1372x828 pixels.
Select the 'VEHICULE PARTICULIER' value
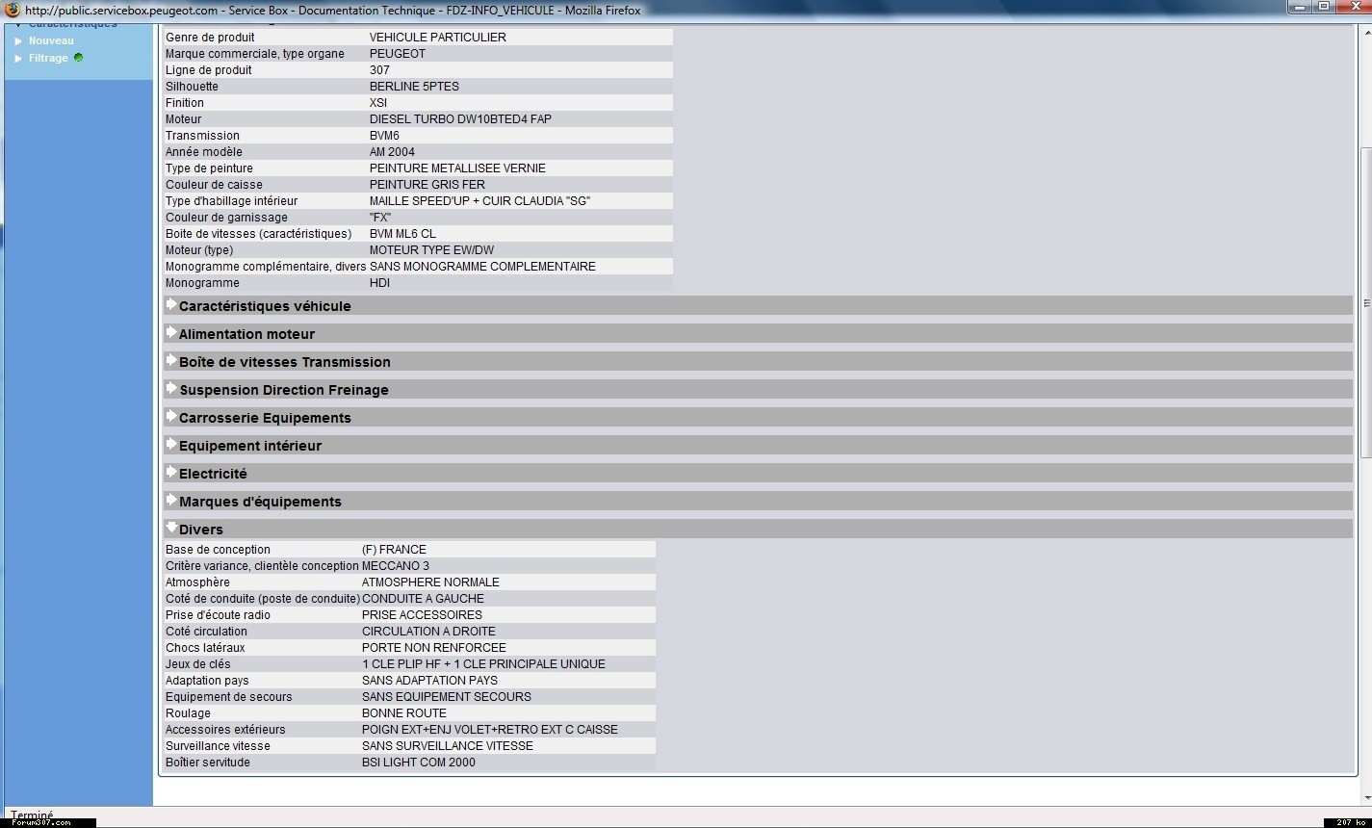(x=437, y=38)
